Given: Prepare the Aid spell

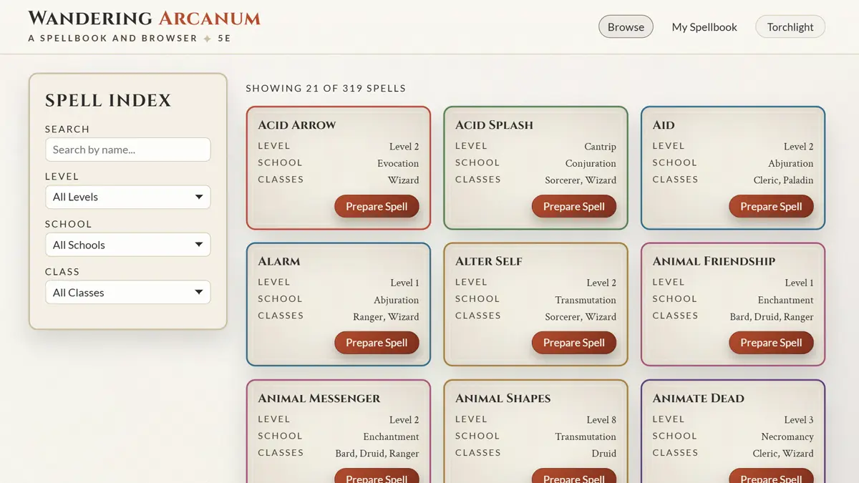Looking at the screenshot, I should tap(771, 206).
